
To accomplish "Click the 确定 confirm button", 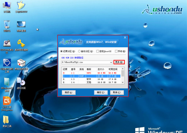I will point(101,93).
